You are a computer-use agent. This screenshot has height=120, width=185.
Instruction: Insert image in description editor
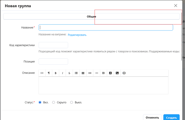pos(117,73)
